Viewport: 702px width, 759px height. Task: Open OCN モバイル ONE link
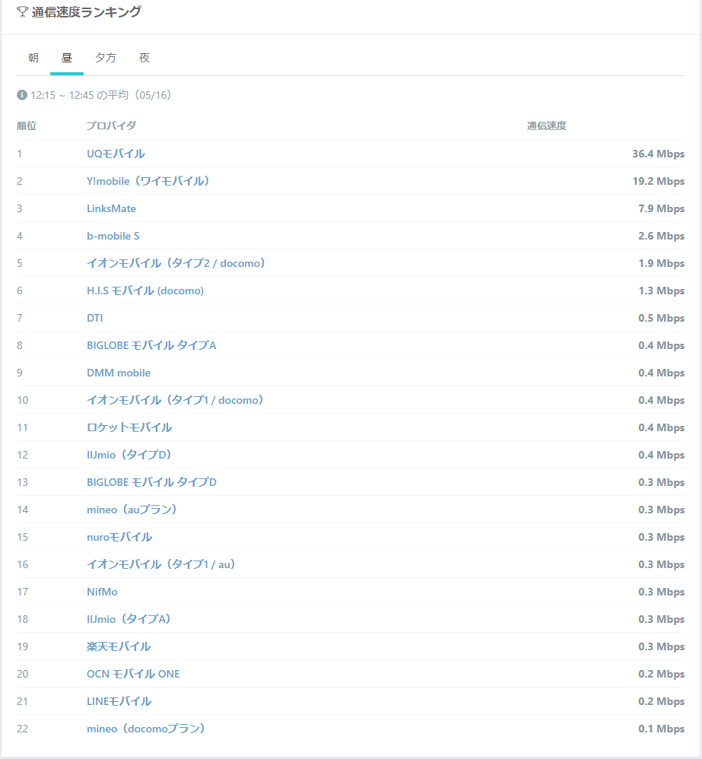pyautogui.click(x=133, y=674)
